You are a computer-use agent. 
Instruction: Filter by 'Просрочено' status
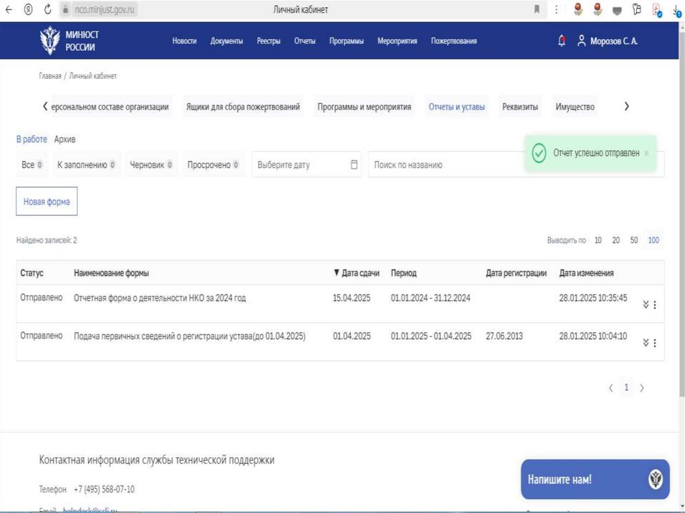(x=213, y=165)
